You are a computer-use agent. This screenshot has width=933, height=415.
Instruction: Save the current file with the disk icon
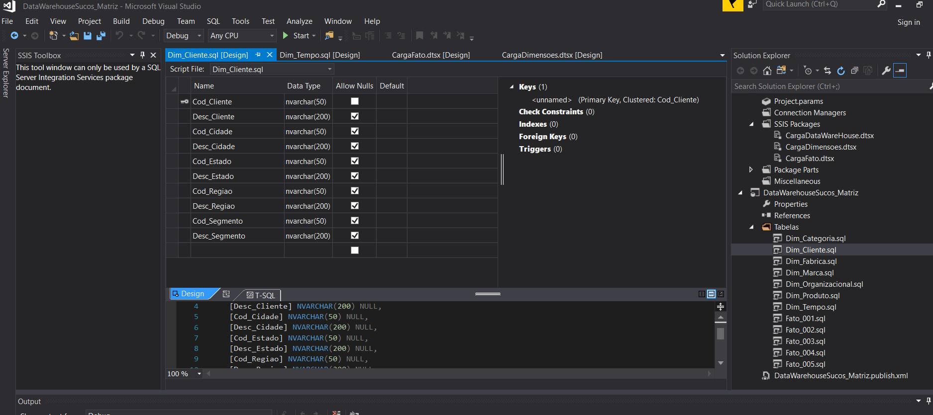coord(88,36)
